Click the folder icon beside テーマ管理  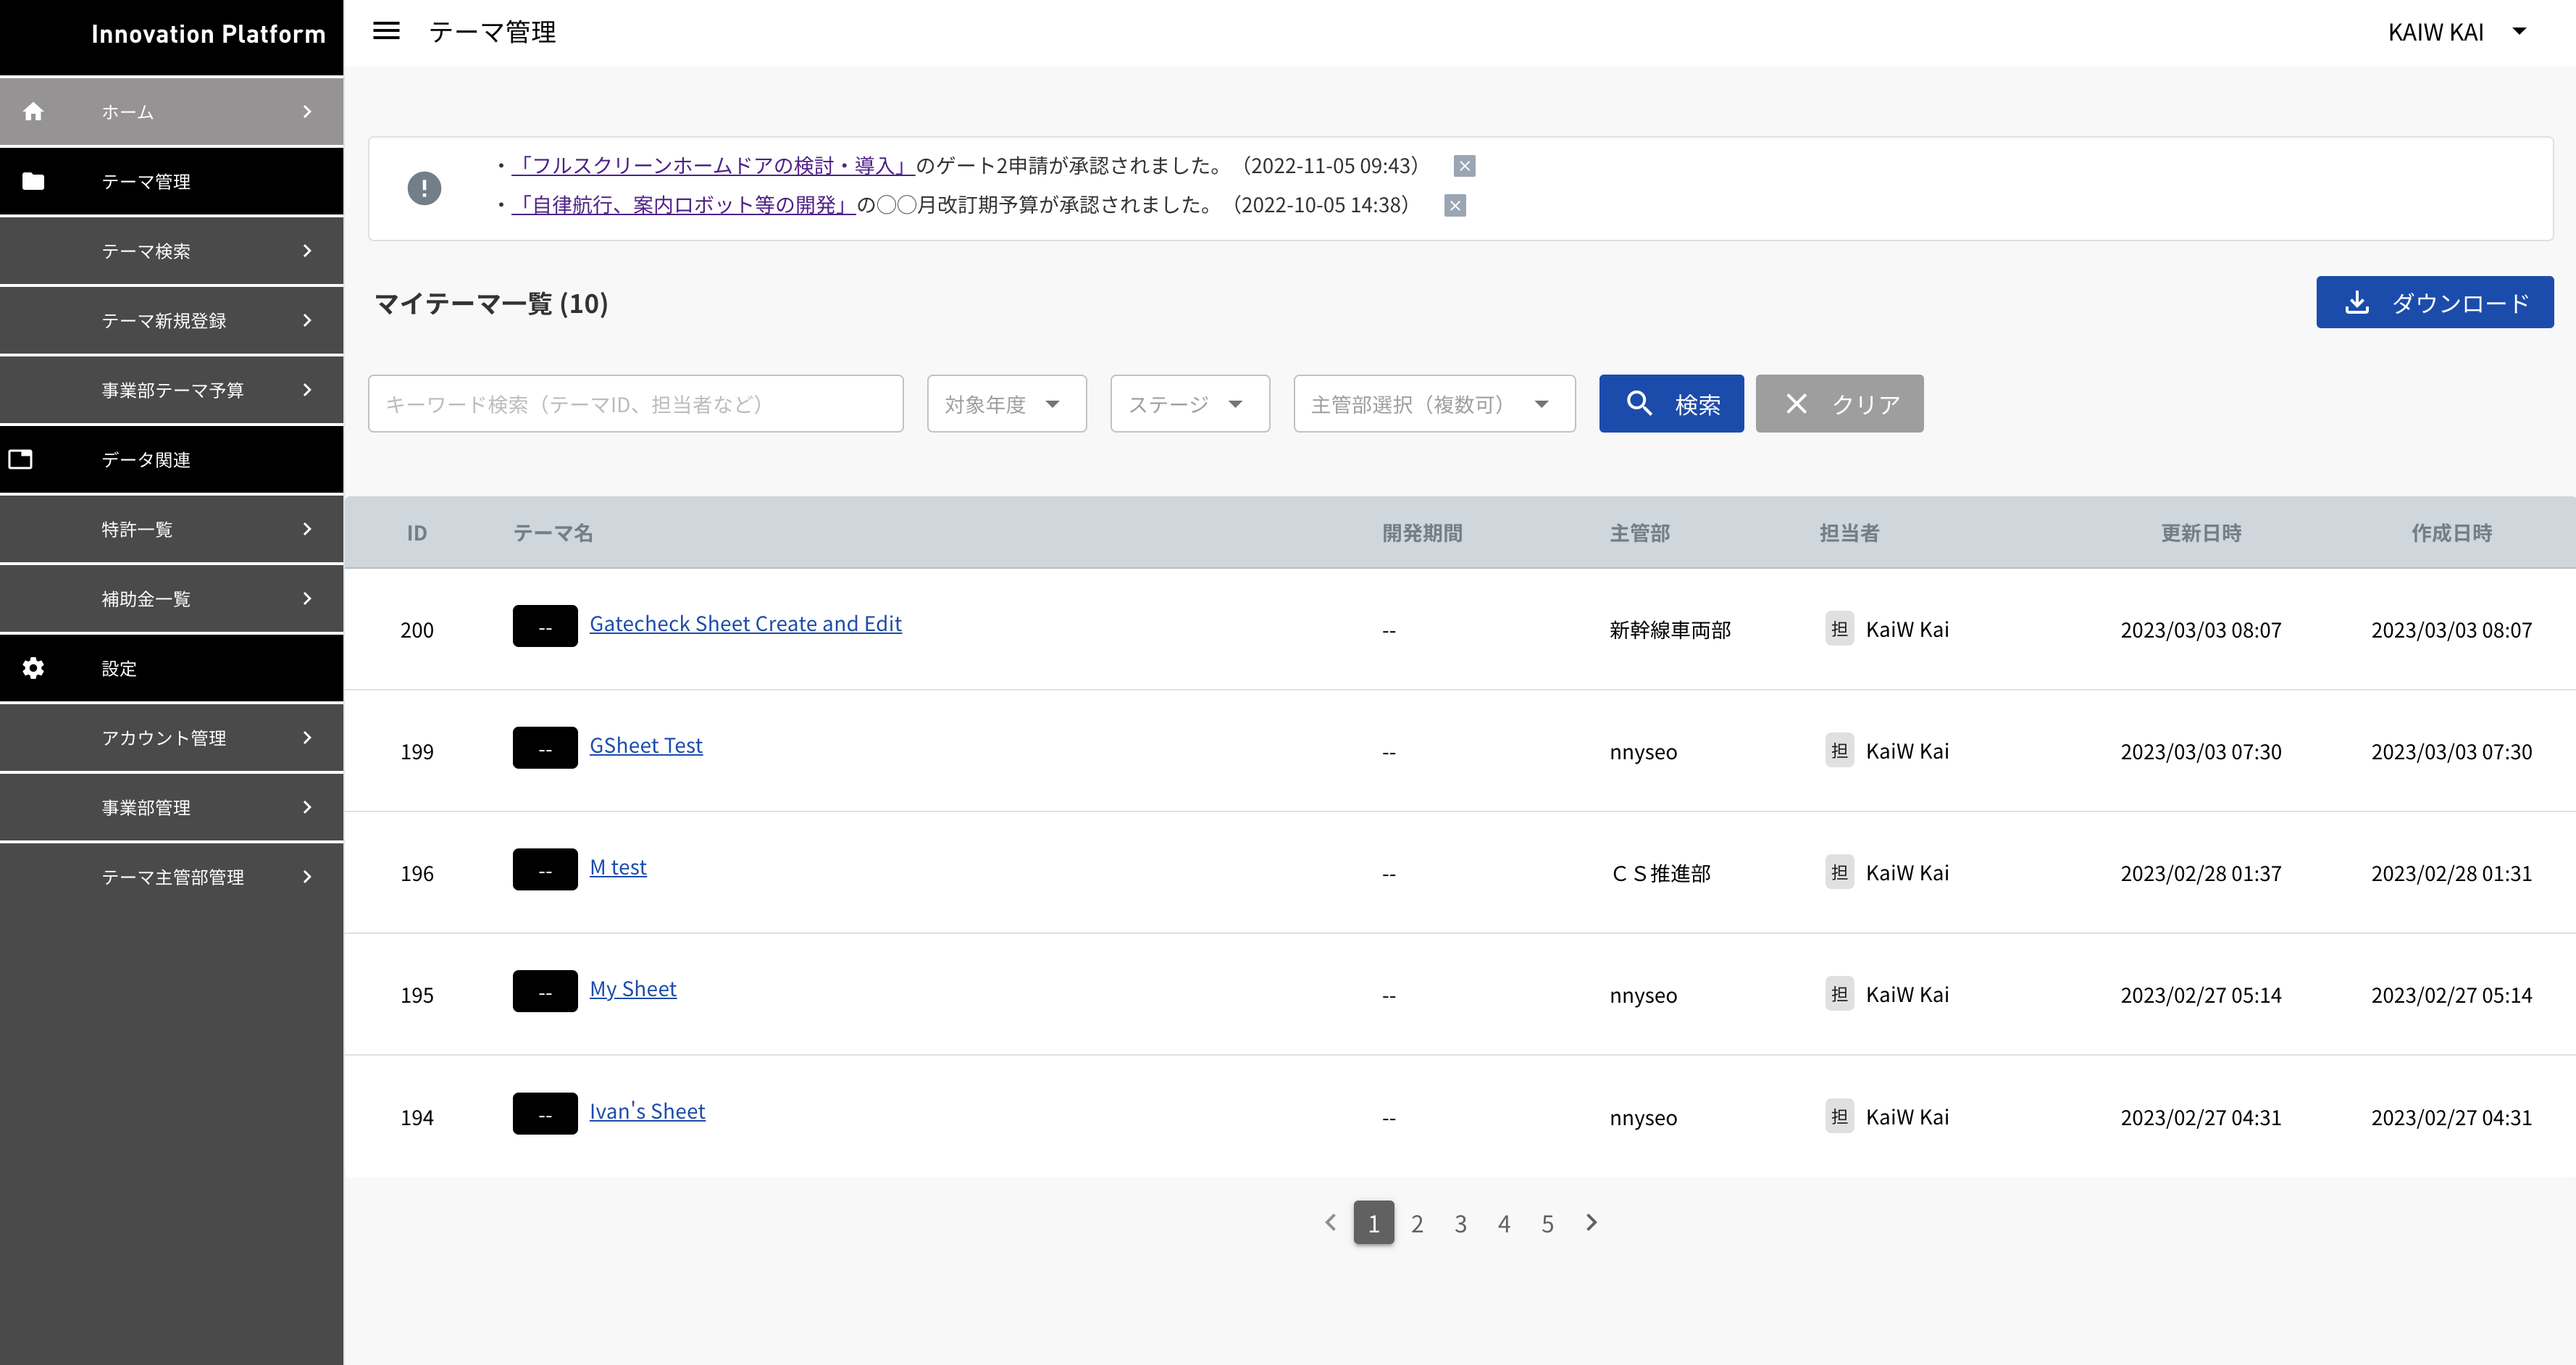(x=33, y=181)
